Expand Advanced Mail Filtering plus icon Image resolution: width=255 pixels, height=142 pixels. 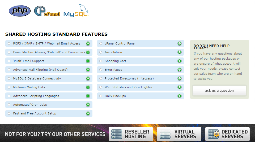tap(88, 70)
